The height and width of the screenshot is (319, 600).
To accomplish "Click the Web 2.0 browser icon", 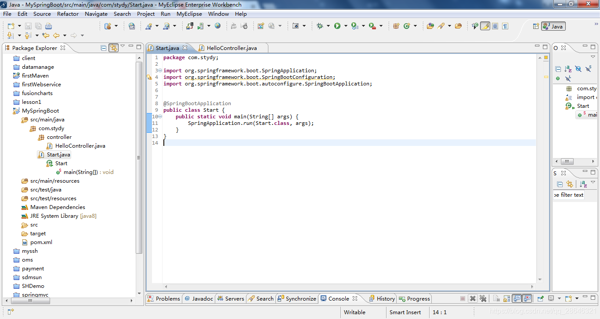I will point(131,26).
